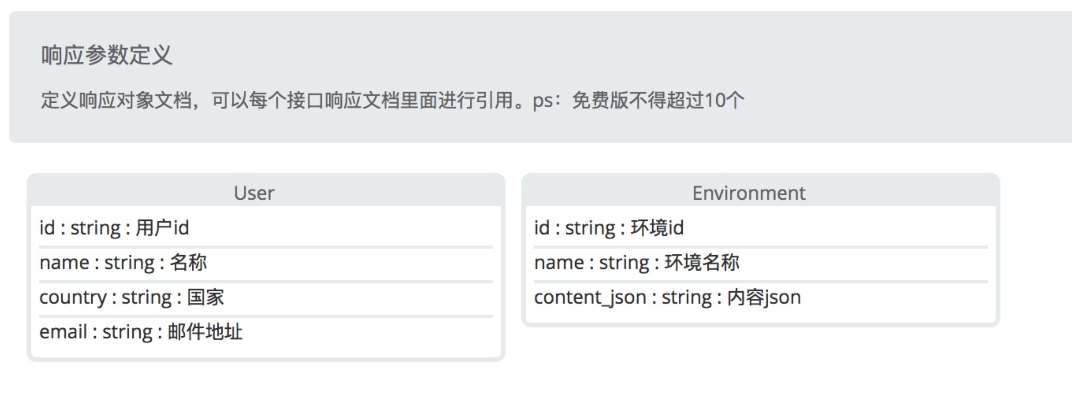The width and height of the screenshot is (1072, 394).
Task: Click the 用户id description text
Action: 162,228
